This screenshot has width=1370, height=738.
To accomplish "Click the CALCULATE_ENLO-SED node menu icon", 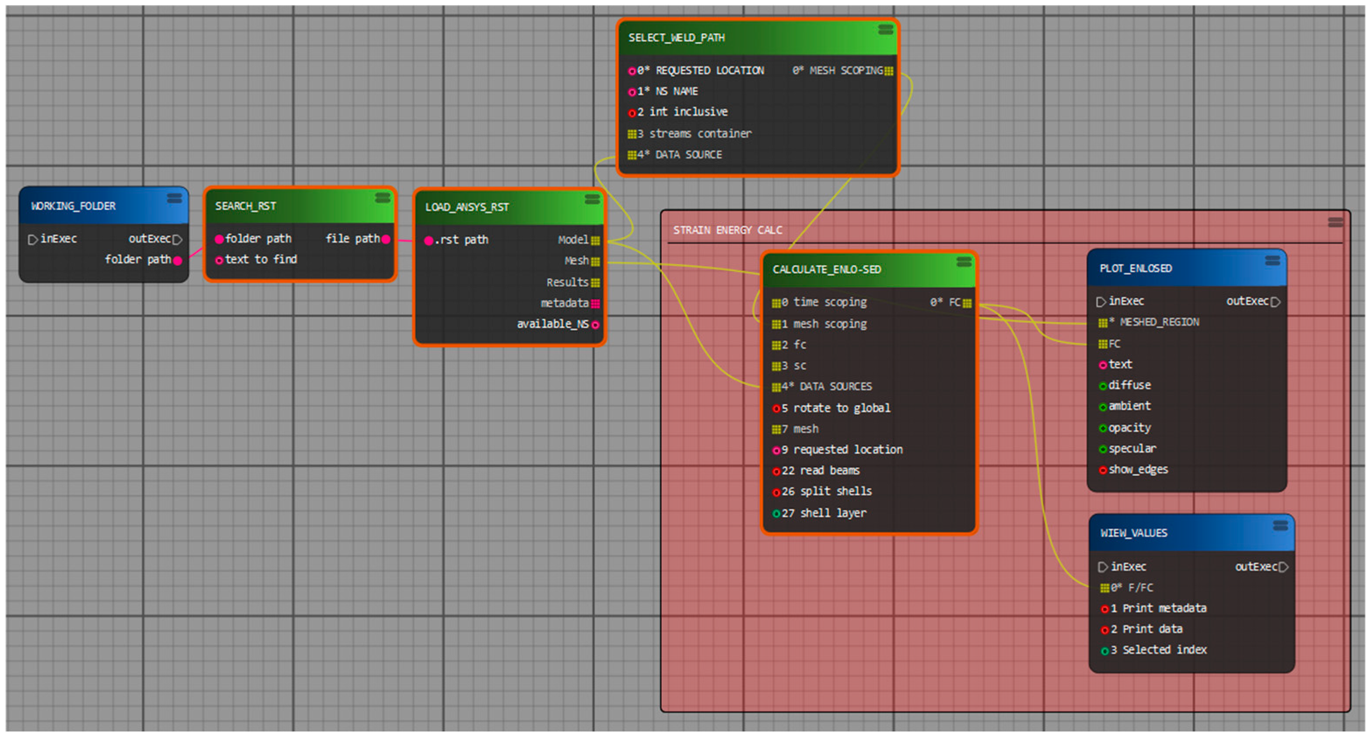I will point(964,262).
